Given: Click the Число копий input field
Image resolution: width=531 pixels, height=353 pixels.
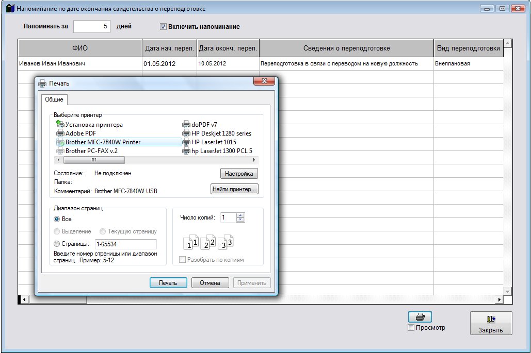Looking at the screenshot, I should [228, 217].
